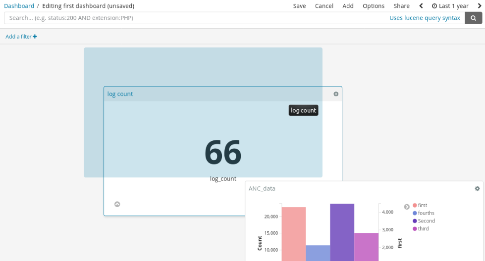The image size is (485, 261).
Task: Click the search magnifier button
Action: pyautogui.click(x=473, y=18)
